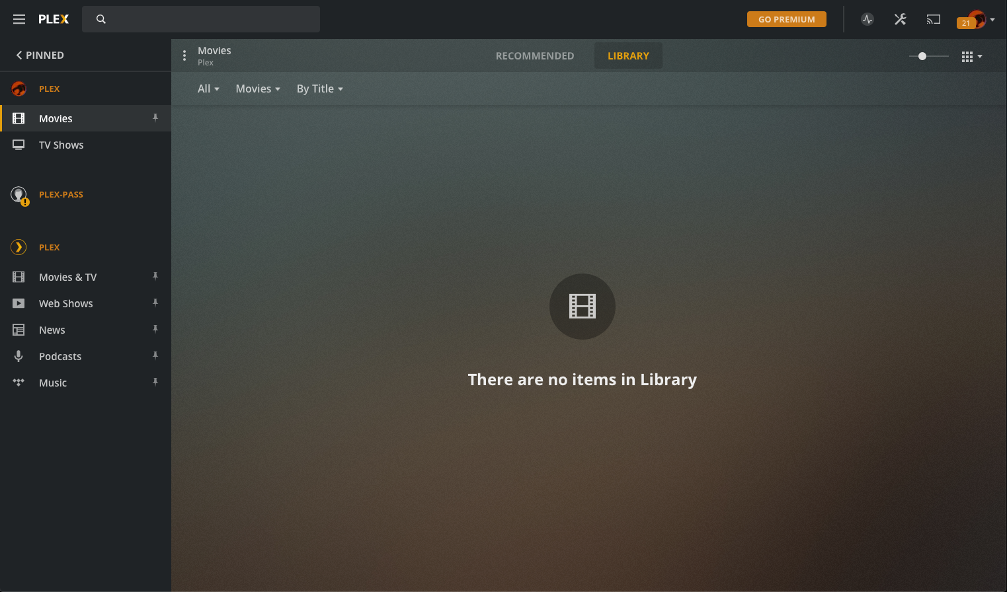Open the grid view mode dropdown

tap(972, 56)
